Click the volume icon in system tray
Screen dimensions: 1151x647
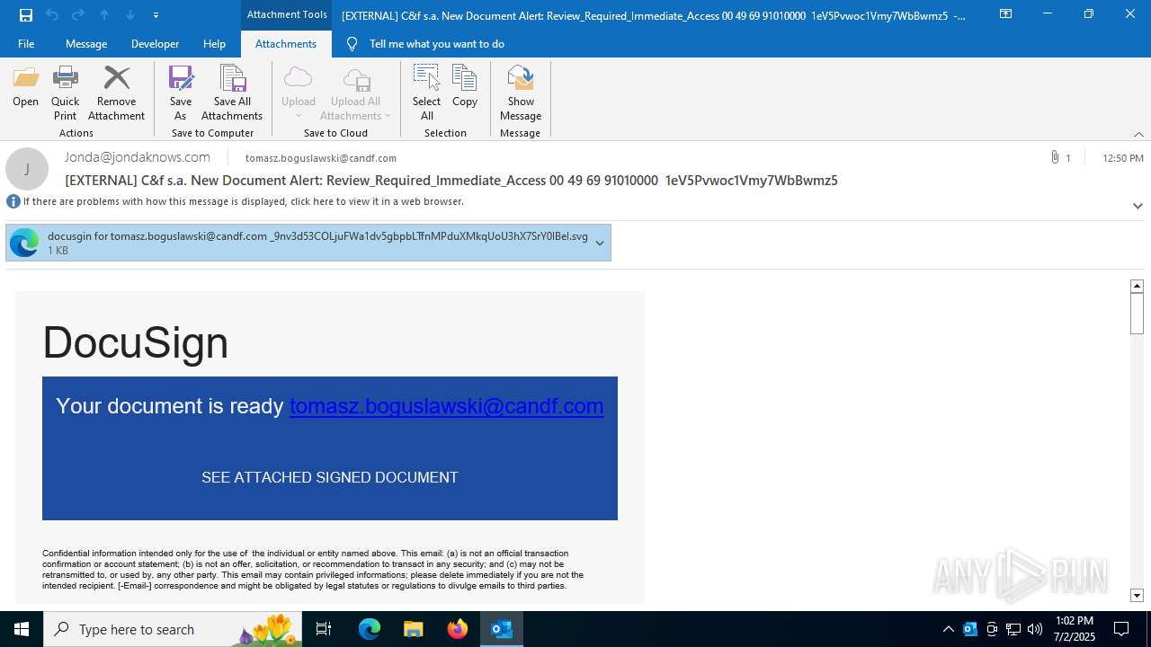[x=1035, y=629]
